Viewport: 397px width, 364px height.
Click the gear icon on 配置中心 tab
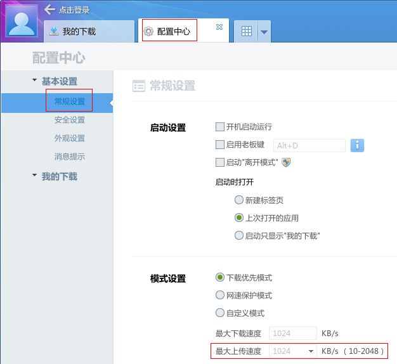148,31
